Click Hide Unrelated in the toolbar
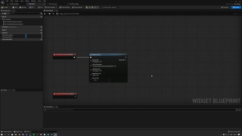The width and height of the screenshot is (242, 136). [x=50, y=7]
